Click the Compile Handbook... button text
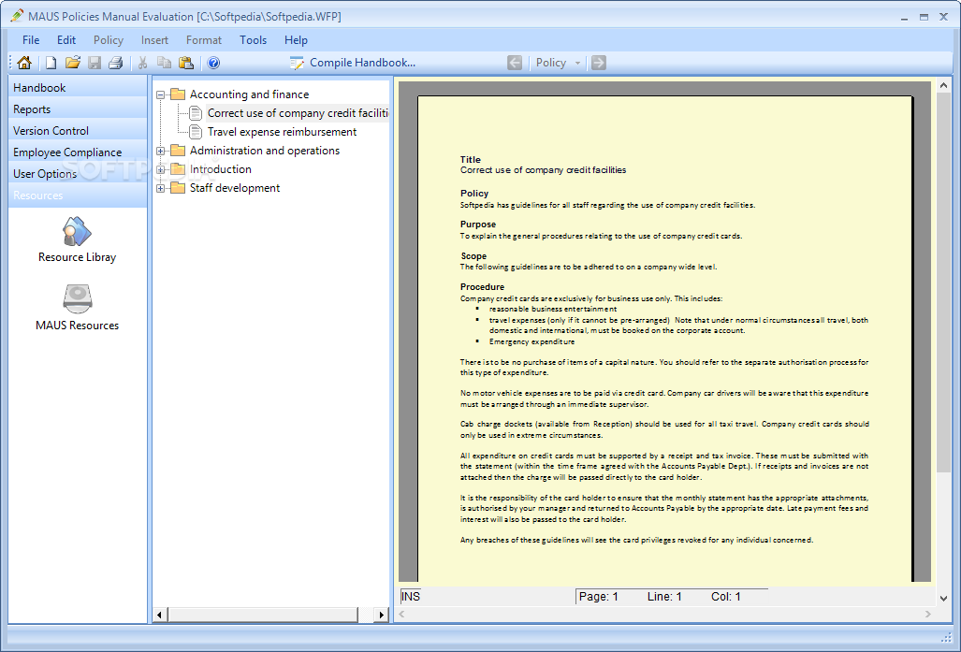The width and height of the screenshot is (961, 652). [x=362, y=63]
